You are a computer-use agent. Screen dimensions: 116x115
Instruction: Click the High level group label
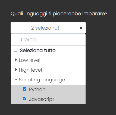[30, 70]
